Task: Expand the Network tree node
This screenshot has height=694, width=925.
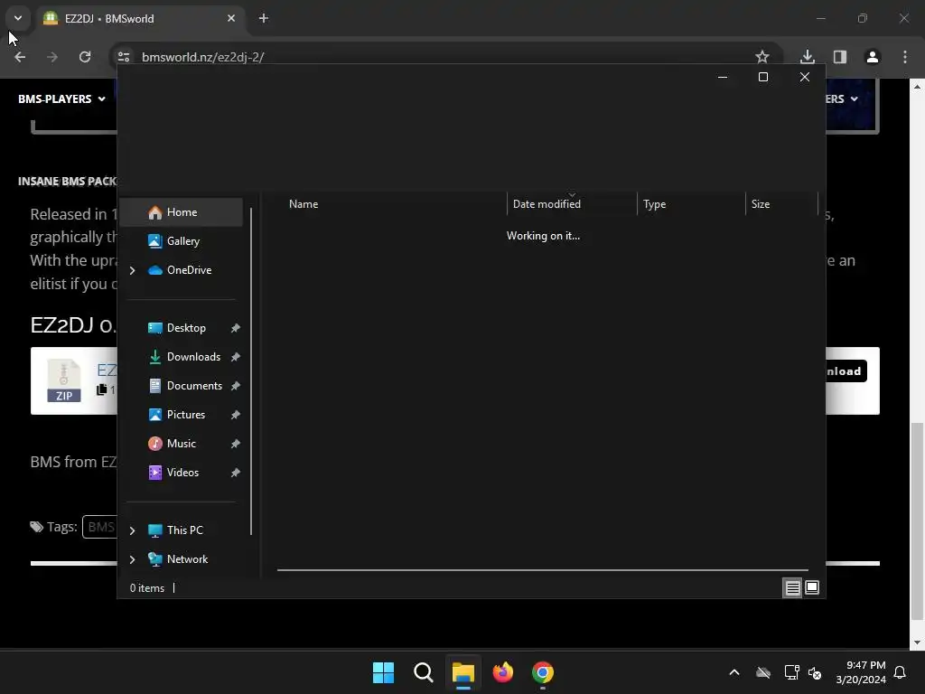Action: (x=133, y=559)
